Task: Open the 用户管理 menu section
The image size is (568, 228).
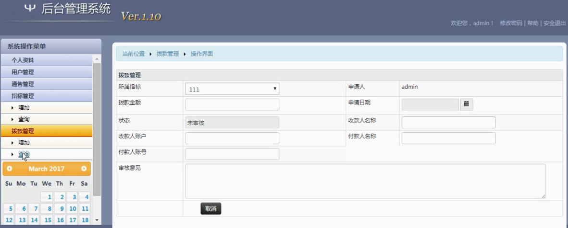Action: (x=47, y=72)
